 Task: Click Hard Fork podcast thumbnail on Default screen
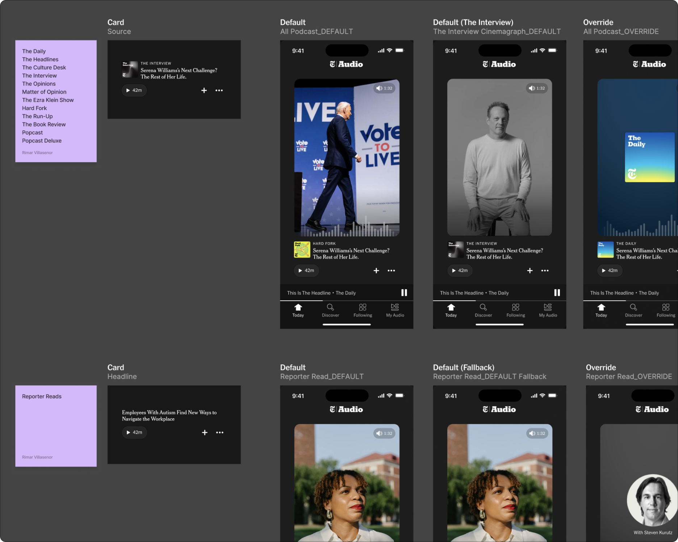click(302, 250)
